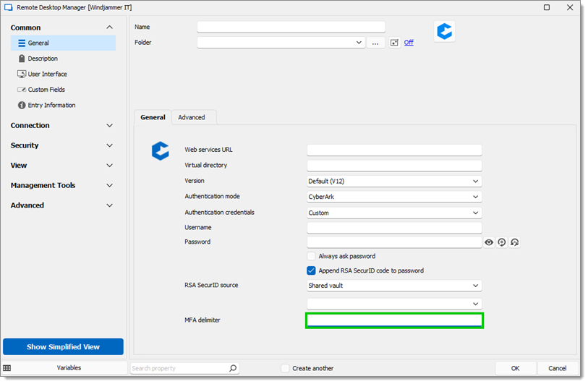Click the Cancel button

(x=557, y=368)
